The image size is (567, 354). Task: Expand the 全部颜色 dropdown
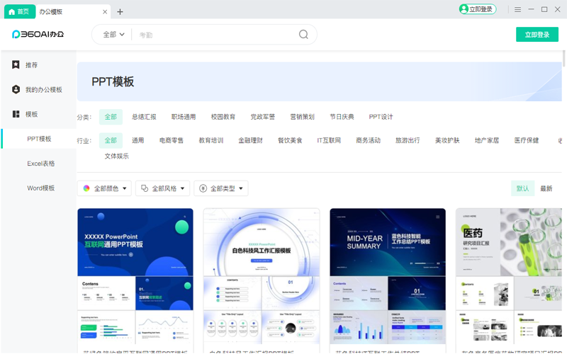pos(105,188)
